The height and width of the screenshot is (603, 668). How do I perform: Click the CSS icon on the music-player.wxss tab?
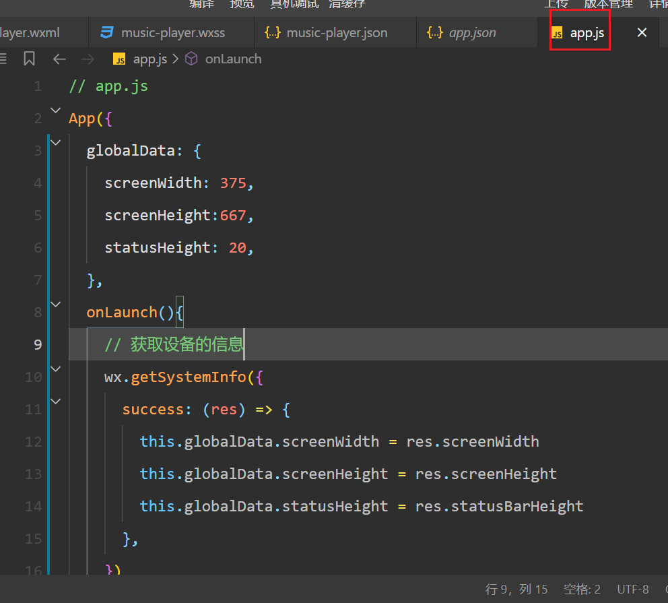[x=106, y=32]
